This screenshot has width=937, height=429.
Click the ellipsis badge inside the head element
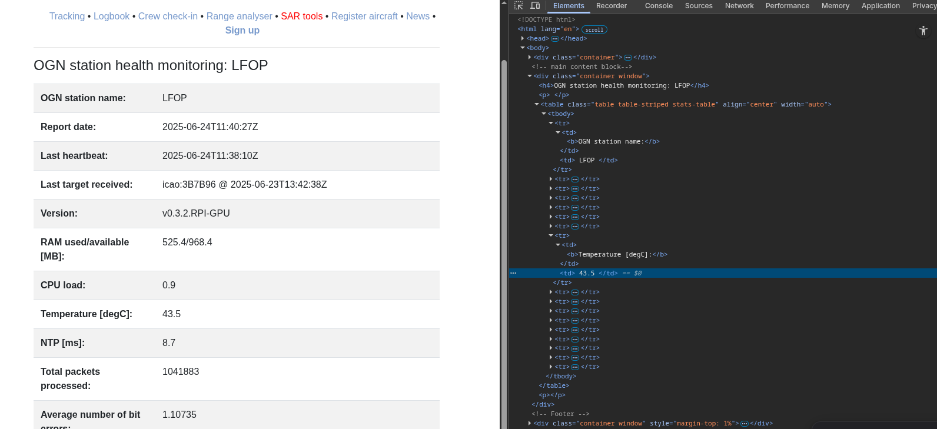tap(554, 39)
